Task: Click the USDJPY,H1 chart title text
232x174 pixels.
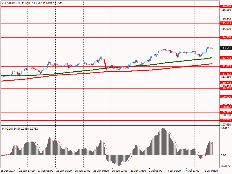Action: pyautogui.click(x=12, y=3)
